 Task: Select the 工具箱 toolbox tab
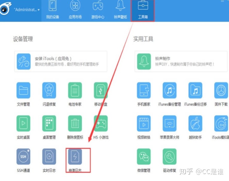coord(143,10)
